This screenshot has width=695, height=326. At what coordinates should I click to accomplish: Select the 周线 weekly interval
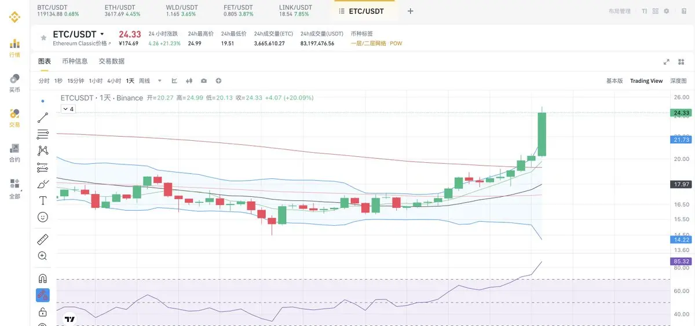[x=145, y=81]
